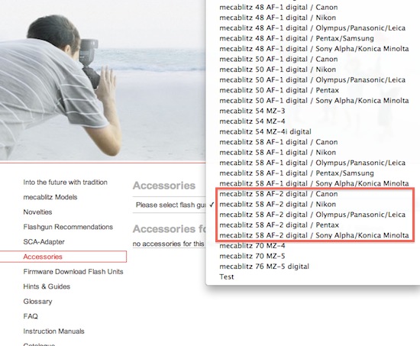Choose mecablitz 76 MZ-5 digital

[x=264, y=267]
